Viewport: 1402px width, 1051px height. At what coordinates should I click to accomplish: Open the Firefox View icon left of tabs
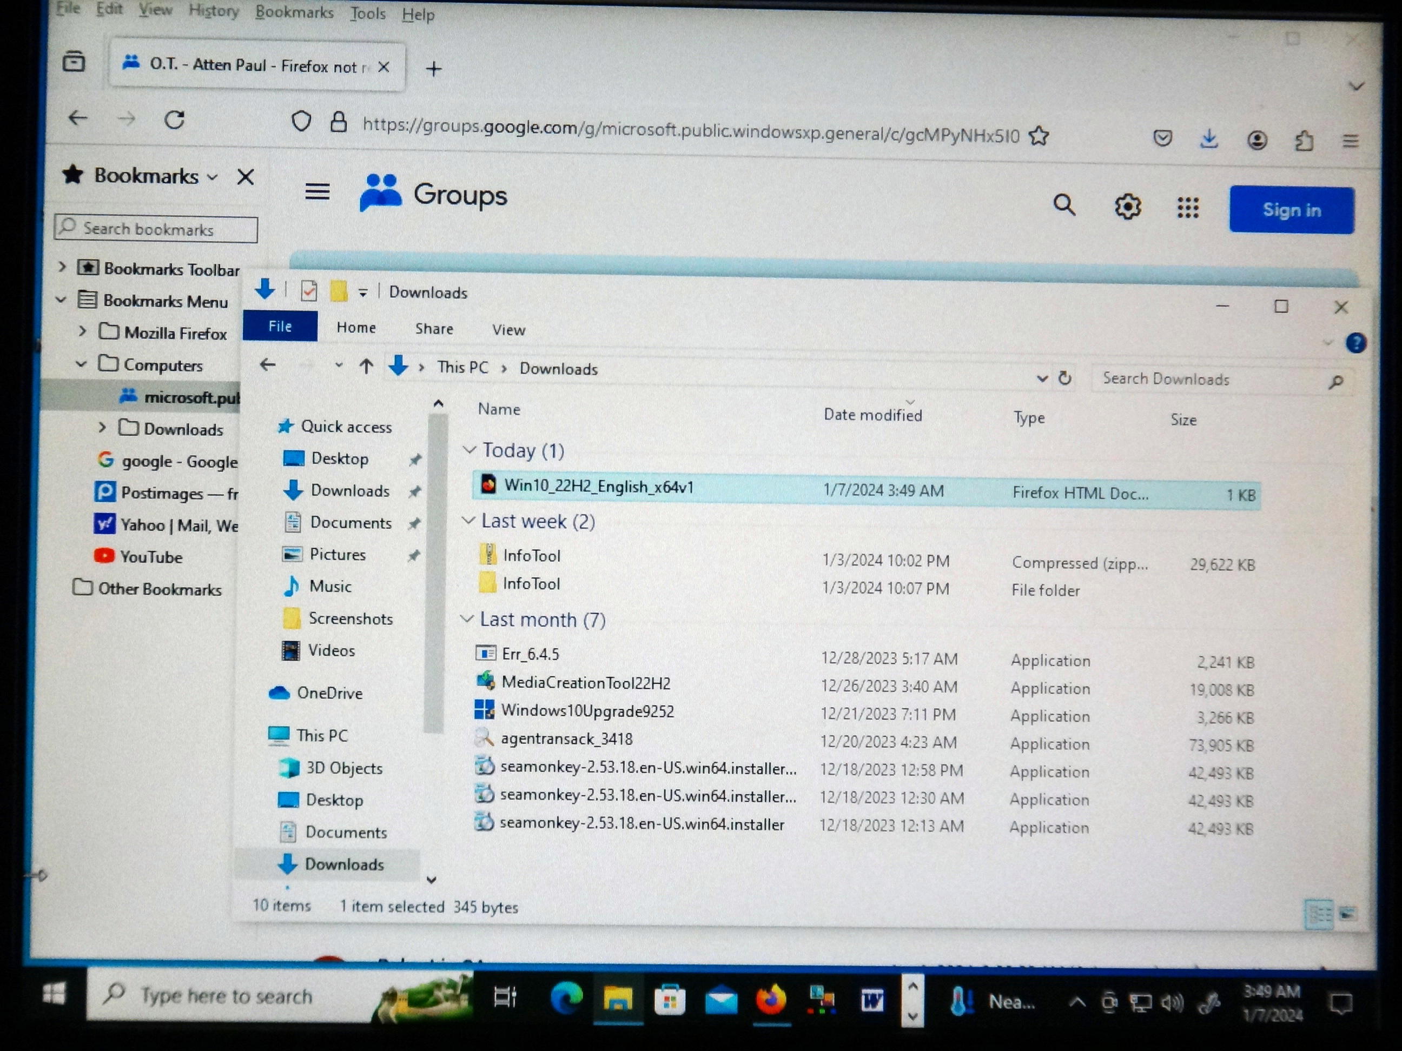click(74, 62)
